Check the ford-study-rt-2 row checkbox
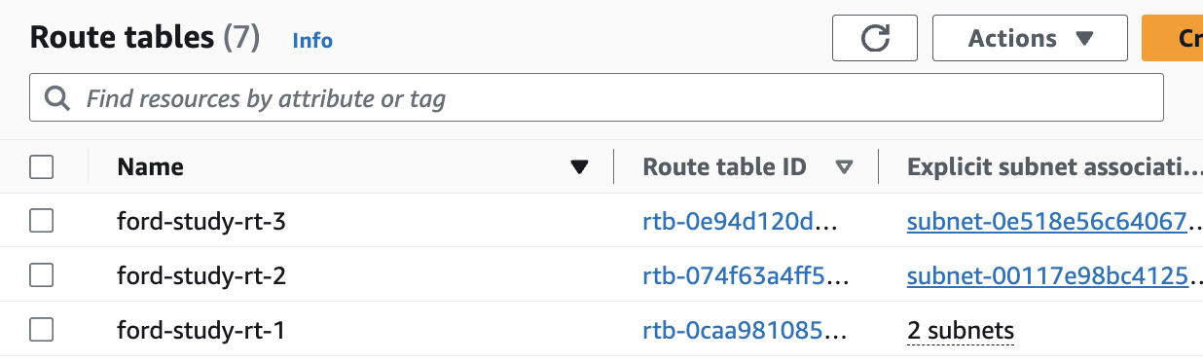 coord(41,276)
